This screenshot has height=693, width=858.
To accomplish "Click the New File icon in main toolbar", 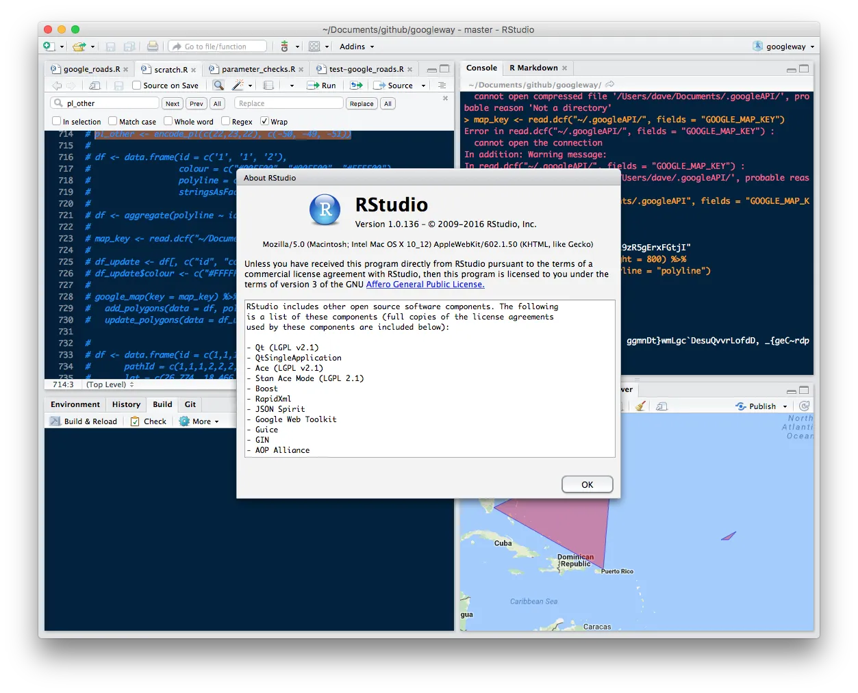I will pos(49,47).
